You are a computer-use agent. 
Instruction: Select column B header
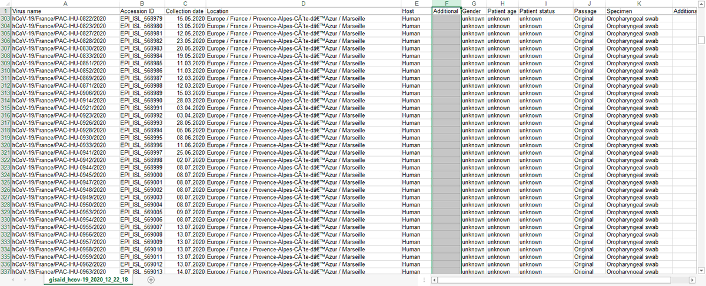pyautogui.click(x=141, y=4)
